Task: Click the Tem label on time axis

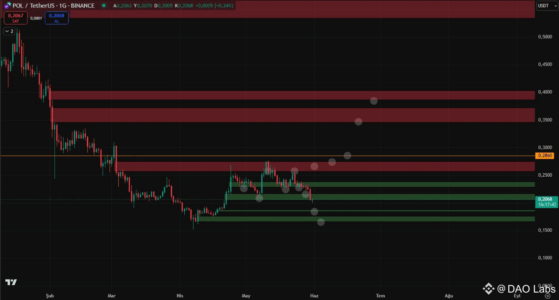Action: 381,296
